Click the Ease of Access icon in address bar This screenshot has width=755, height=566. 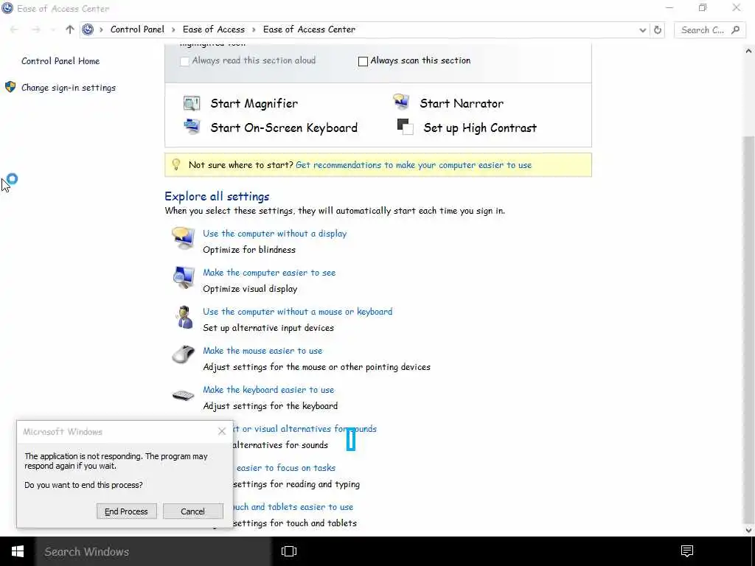point(88,29)
